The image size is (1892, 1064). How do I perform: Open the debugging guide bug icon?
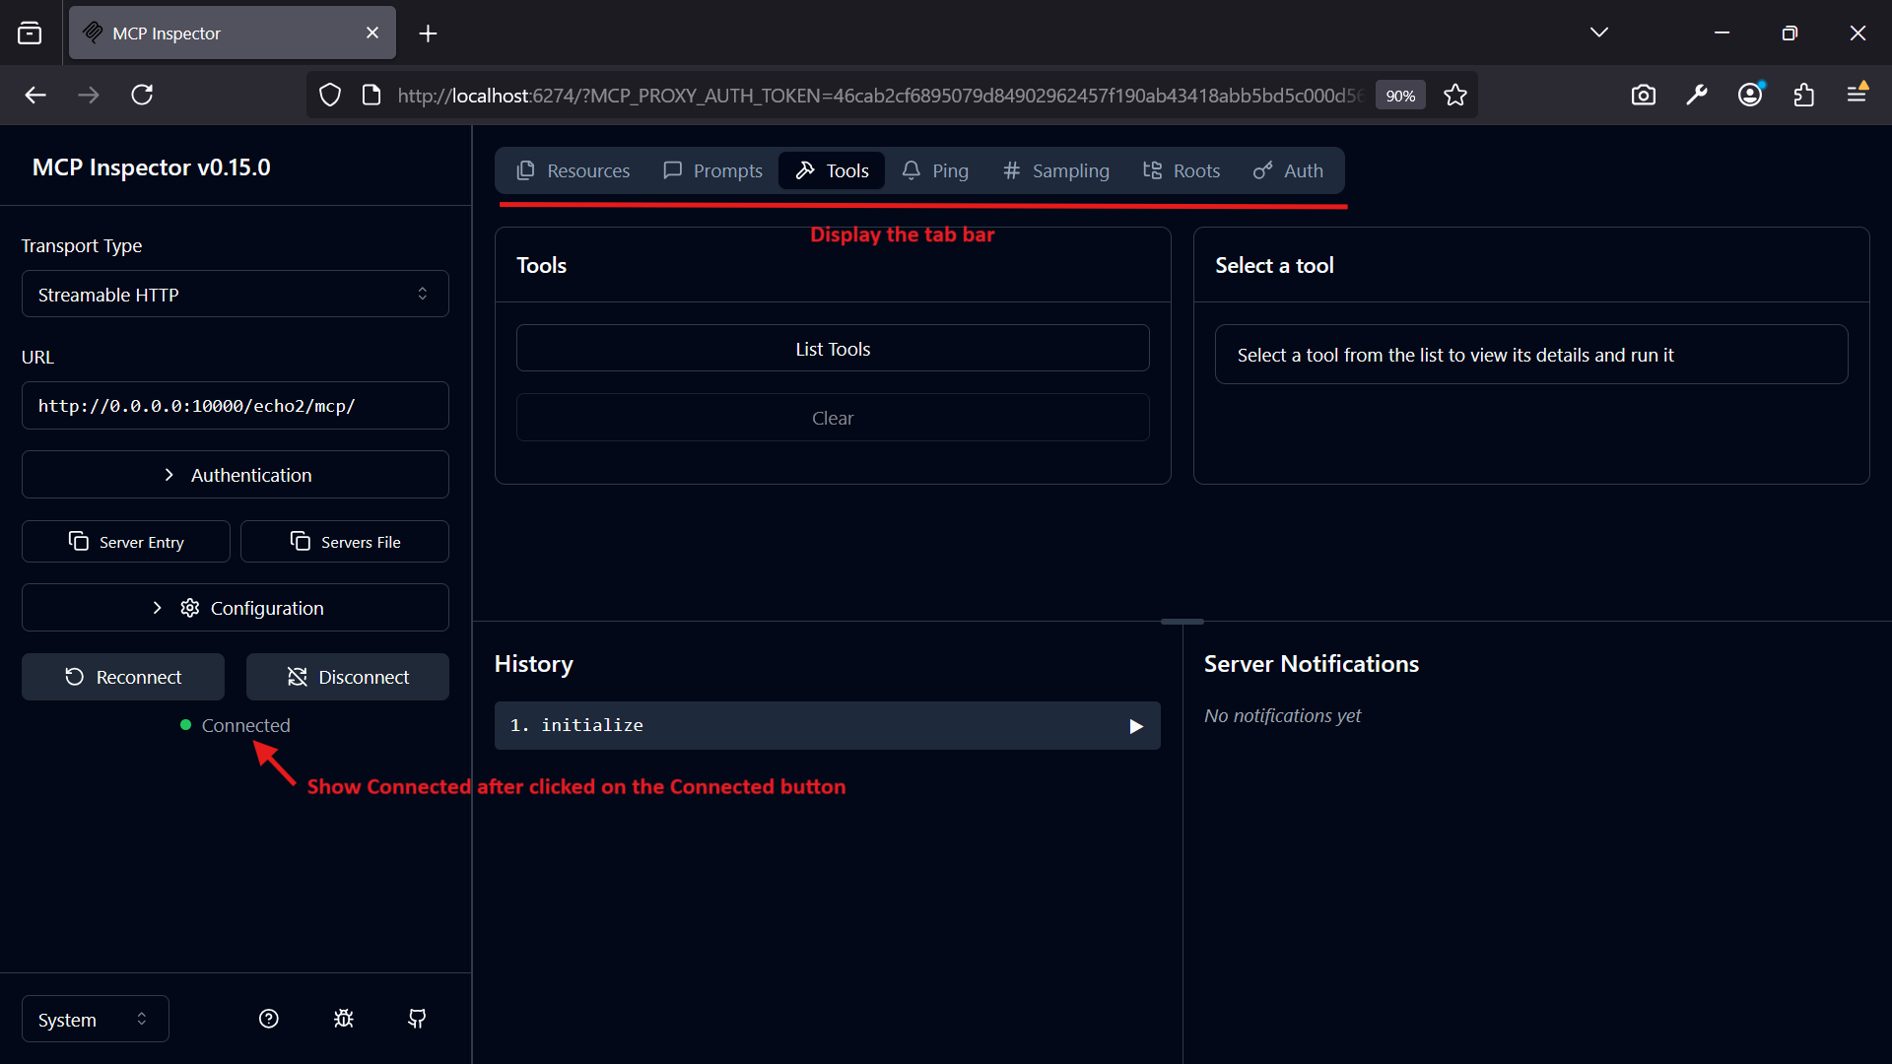click(344, 1019)
